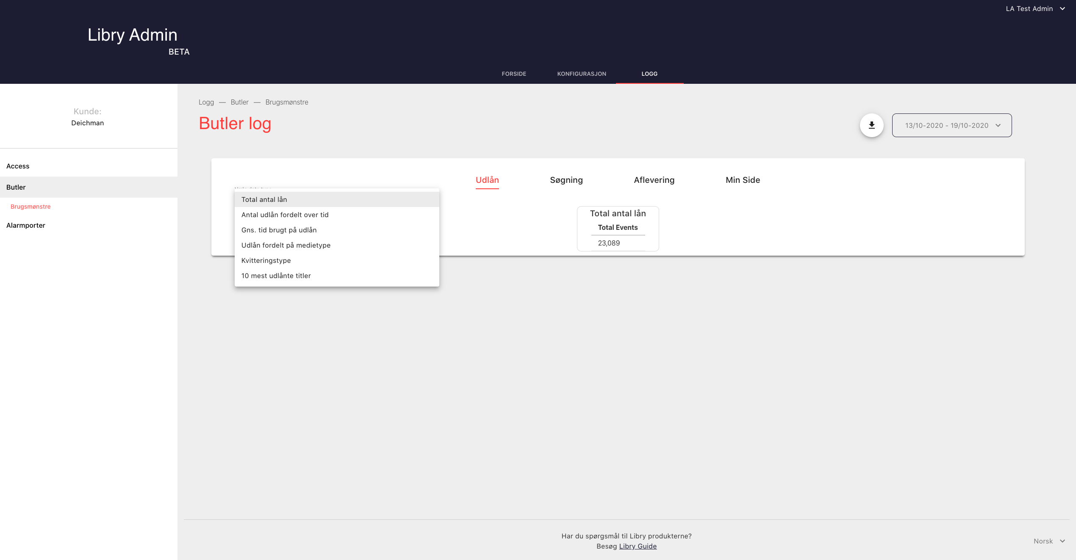Select 'Total antal lån' dropdown option
Image resolution: width=1076 pixels, height=560 pixels.
coord(264,199)
